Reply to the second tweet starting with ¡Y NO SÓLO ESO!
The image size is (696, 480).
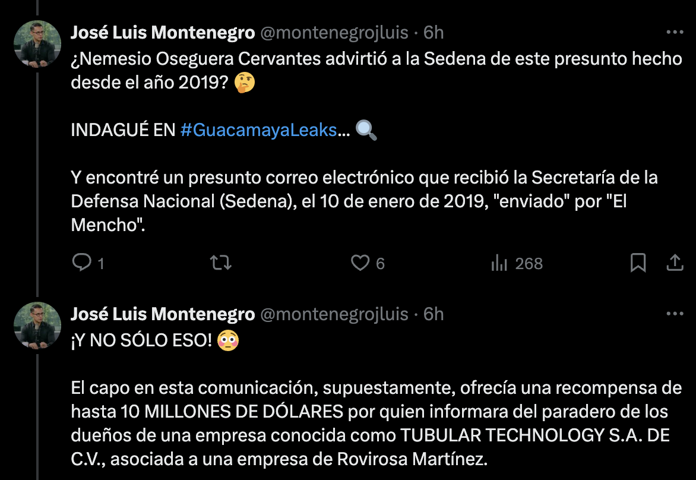pyautogui.click(x=83, y=478)
